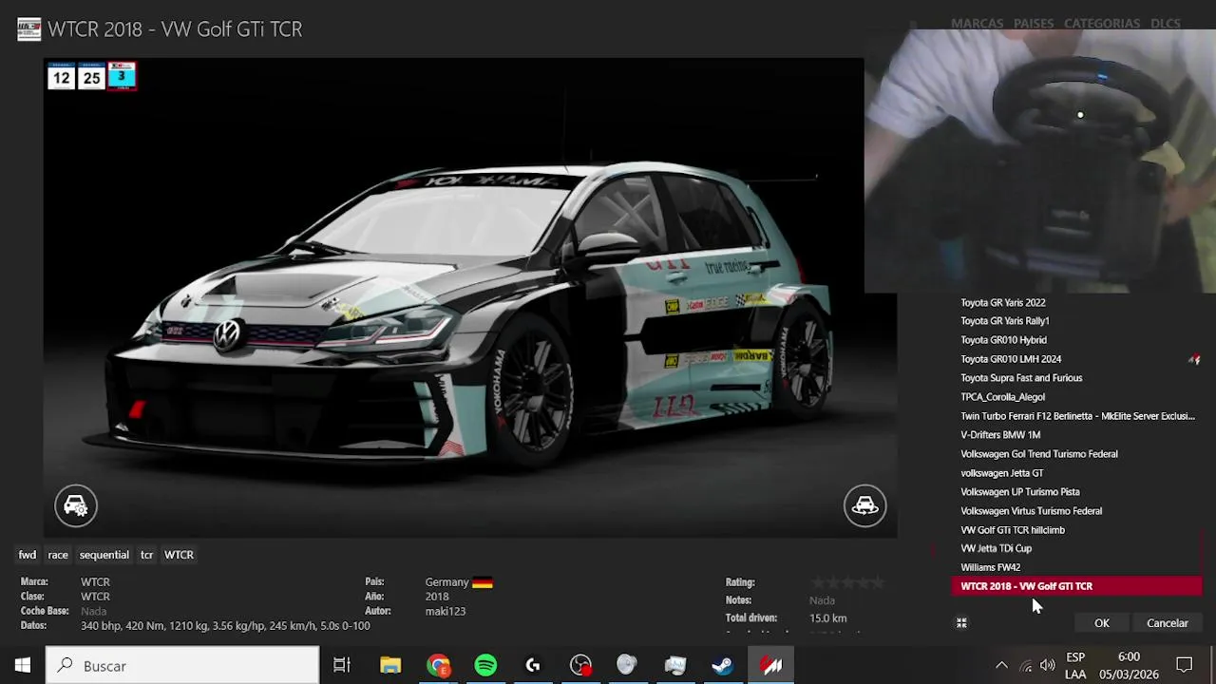This screenshot has height=684, width=1216.
Task: Click the WTCR logo next to car title
Action: click(x=29, y=29)
